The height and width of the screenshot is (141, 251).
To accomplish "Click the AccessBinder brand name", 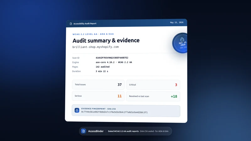I will coord(96,131).
